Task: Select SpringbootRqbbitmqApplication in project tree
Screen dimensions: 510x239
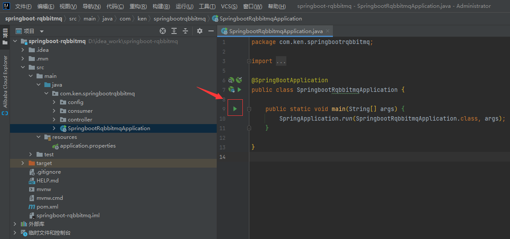Action: point(109,128)
